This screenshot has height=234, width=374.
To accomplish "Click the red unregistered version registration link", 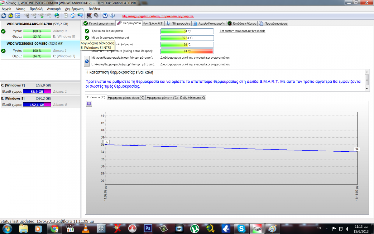I will coord(158,16).
